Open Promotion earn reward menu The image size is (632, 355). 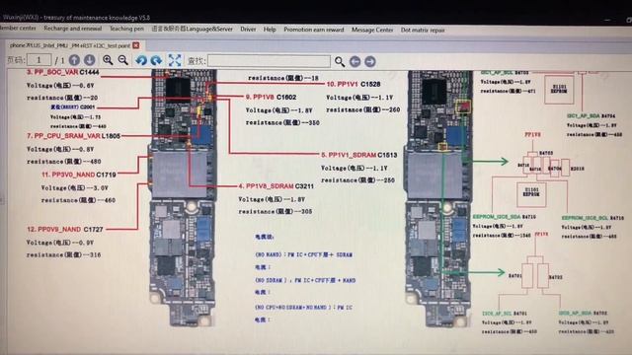coord(314,30)
